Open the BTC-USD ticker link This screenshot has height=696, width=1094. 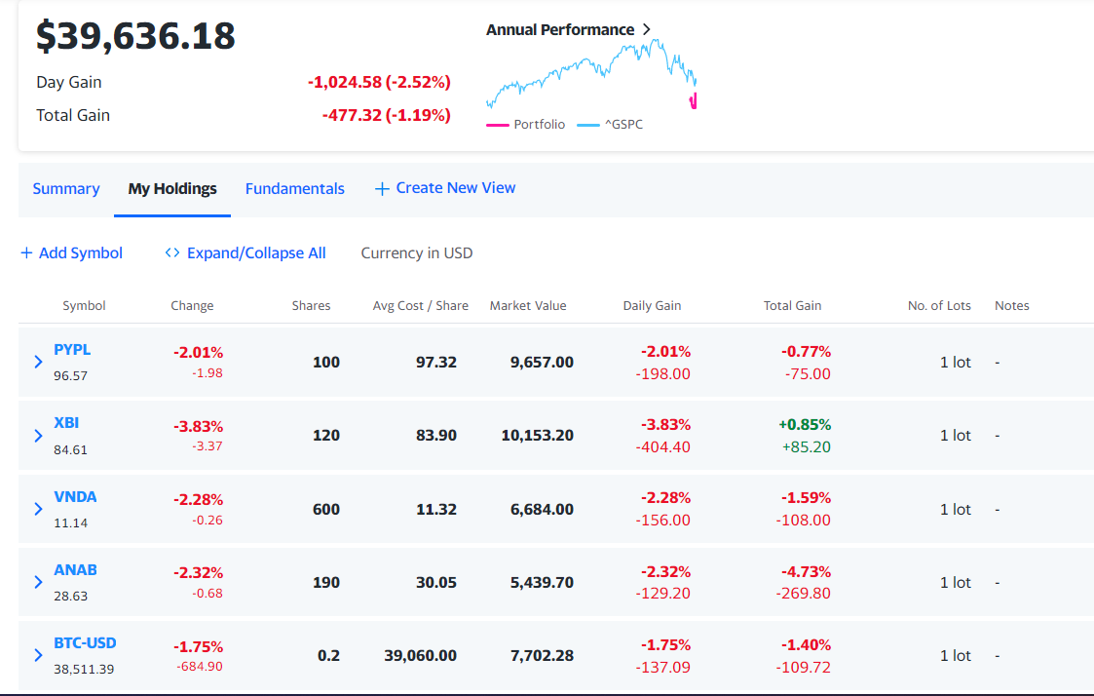pyautogui.click(x=85, y=643)
